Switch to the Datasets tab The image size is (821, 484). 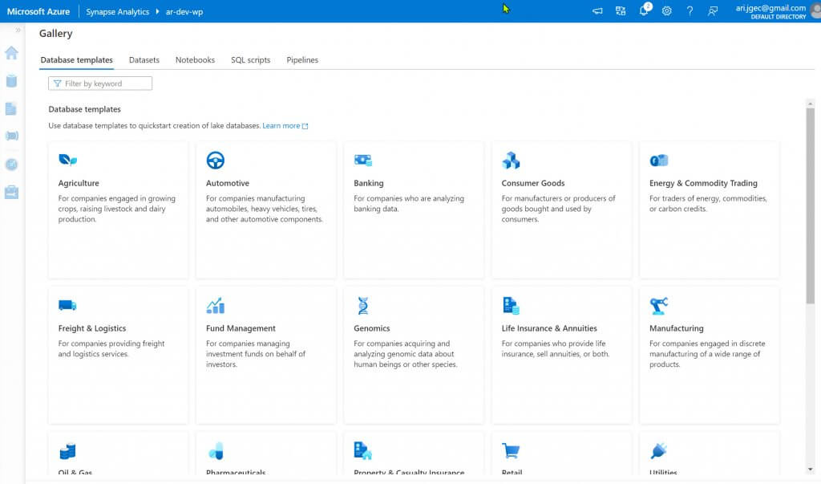click(x=144, y=59)
